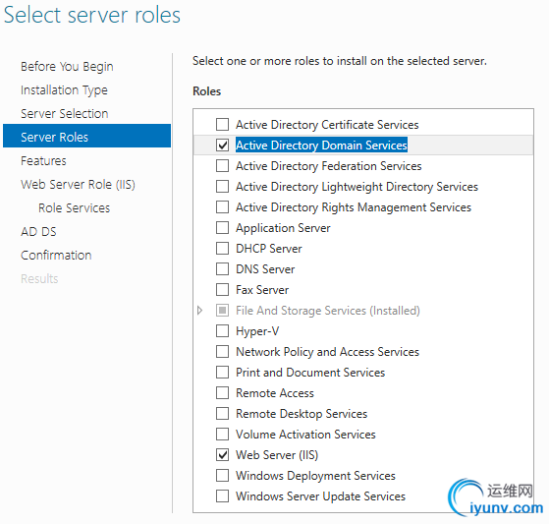Tick Network Policy and Access Services checkbox
The width and height of the screenshot is (549, 524).
coord(222,352)
